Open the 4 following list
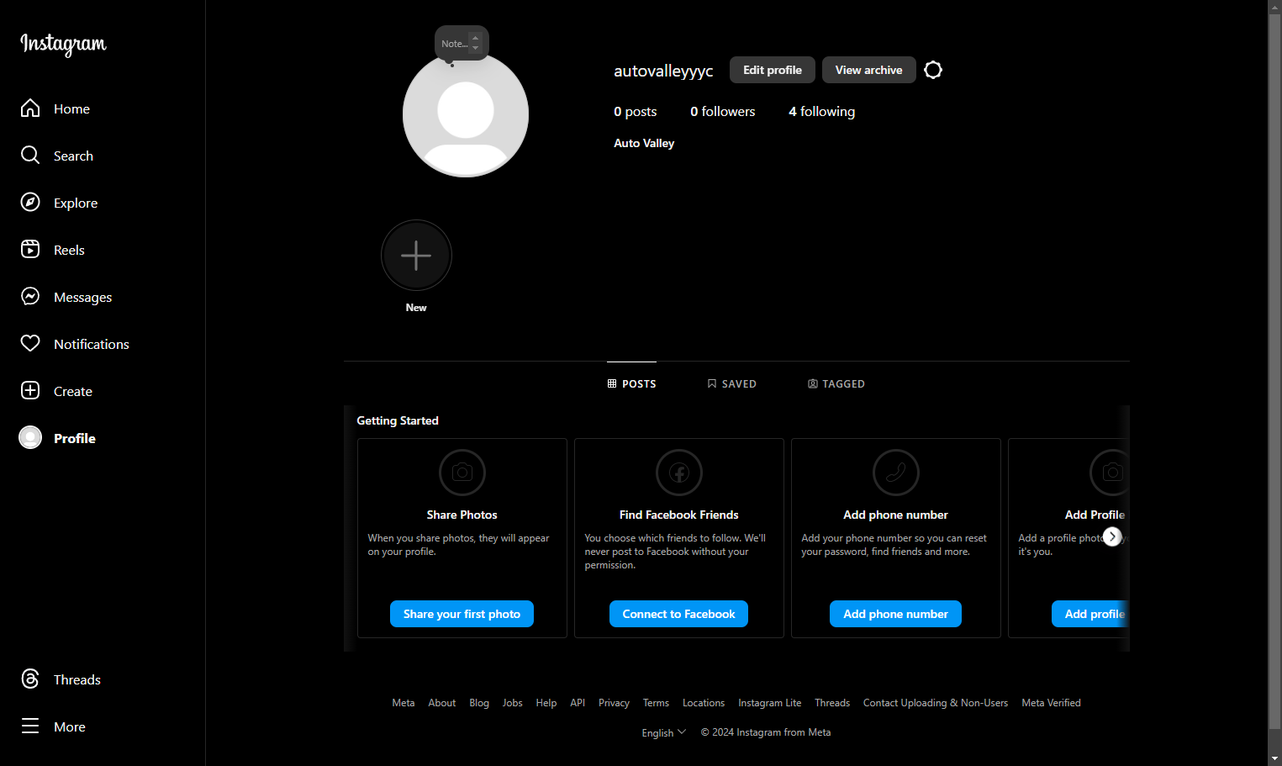This screenshot has height=766, width=1282. click(x=821, y=111)
